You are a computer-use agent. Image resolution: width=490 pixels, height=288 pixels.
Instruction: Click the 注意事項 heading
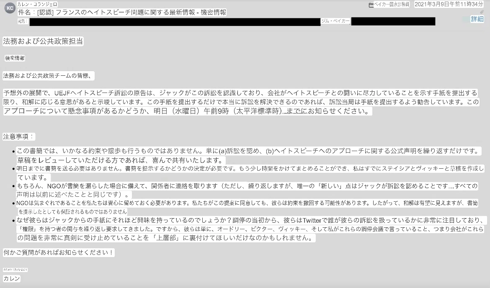click(19, 136)
